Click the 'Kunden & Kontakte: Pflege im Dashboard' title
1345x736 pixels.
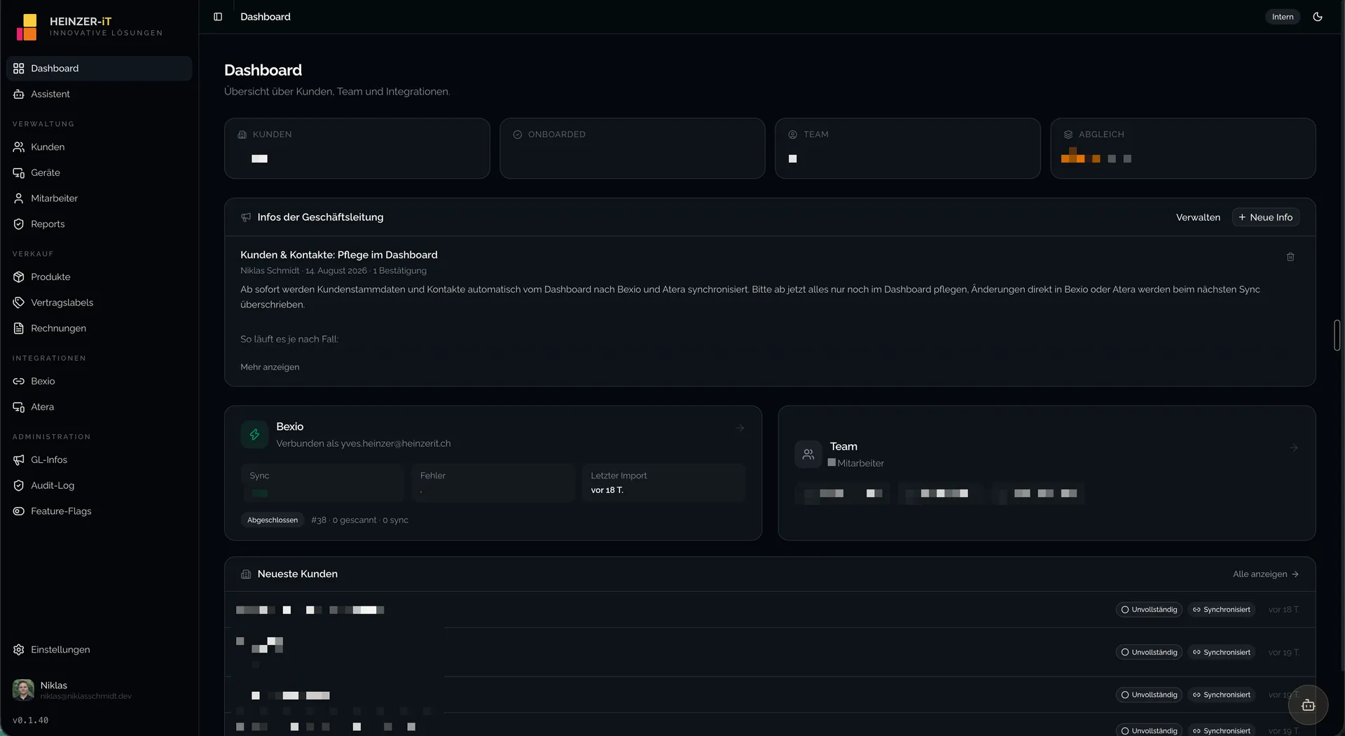338,256
